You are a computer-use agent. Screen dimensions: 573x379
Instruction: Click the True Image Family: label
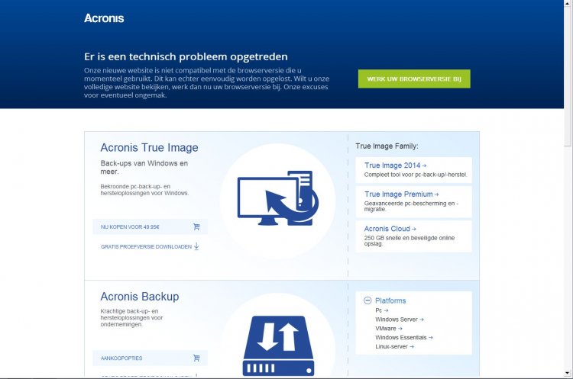[387, 146]
